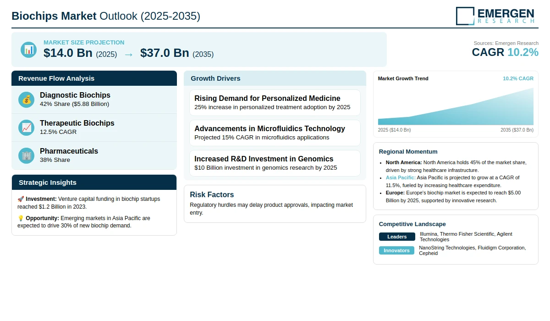Select the Leaders badge

[397, 237]
